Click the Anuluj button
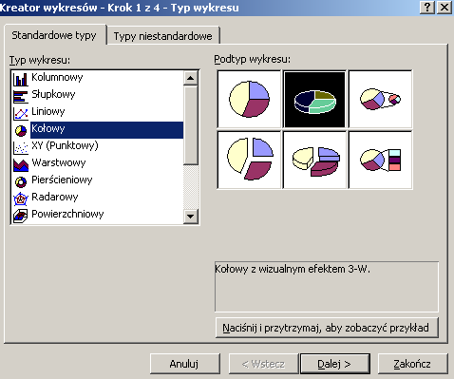This screenshot has height=379, width=454. (184, 364)
